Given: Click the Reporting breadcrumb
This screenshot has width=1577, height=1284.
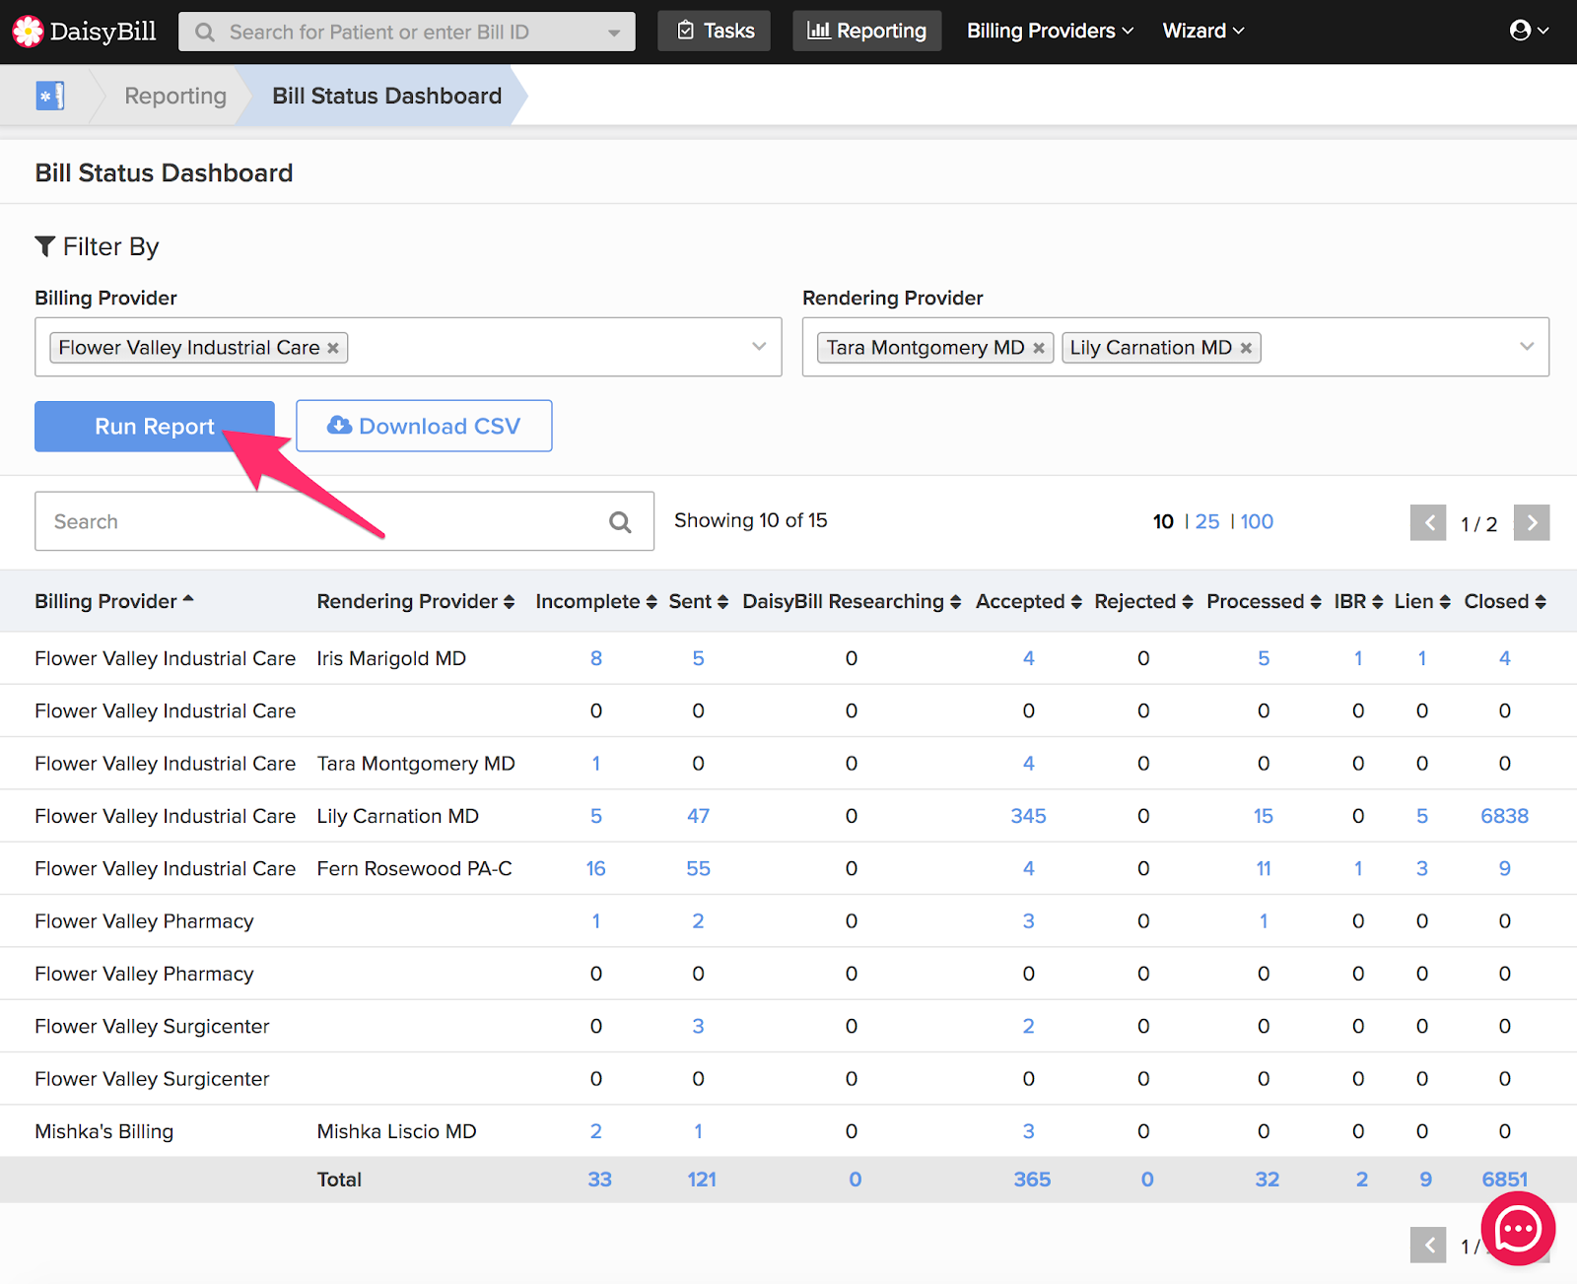Looking at the screenshot, I should point(175,96).
